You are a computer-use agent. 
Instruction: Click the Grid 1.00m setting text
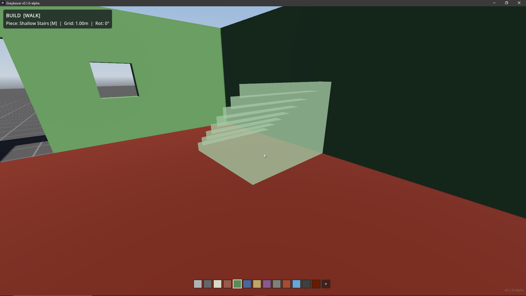tap(76, 24)
